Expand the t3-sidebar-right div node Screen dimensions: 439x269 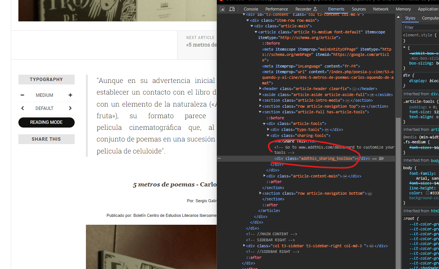(244, 246)
